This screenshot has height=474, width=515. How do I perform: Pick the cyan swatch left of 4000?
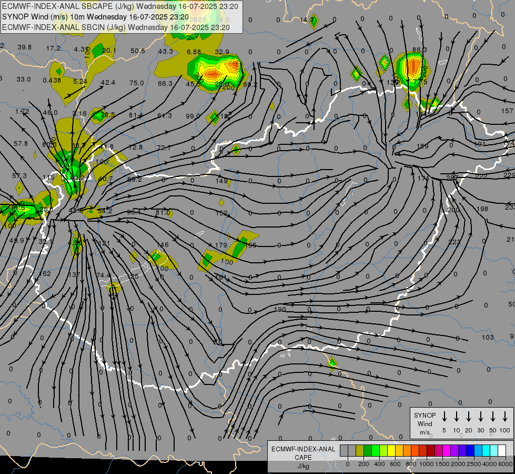coord(486,451)
